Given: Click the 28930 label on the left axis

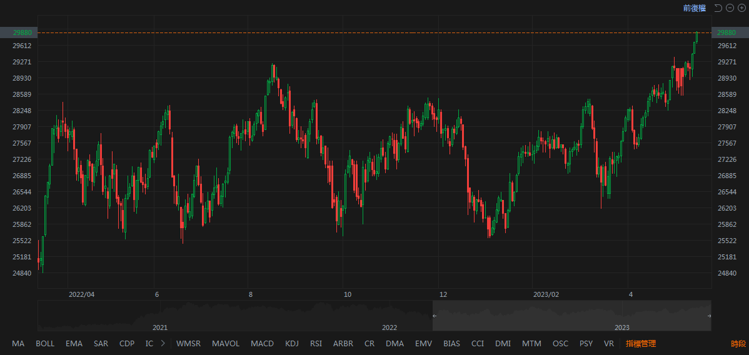Looking at the screenshot, I should 23,78.
